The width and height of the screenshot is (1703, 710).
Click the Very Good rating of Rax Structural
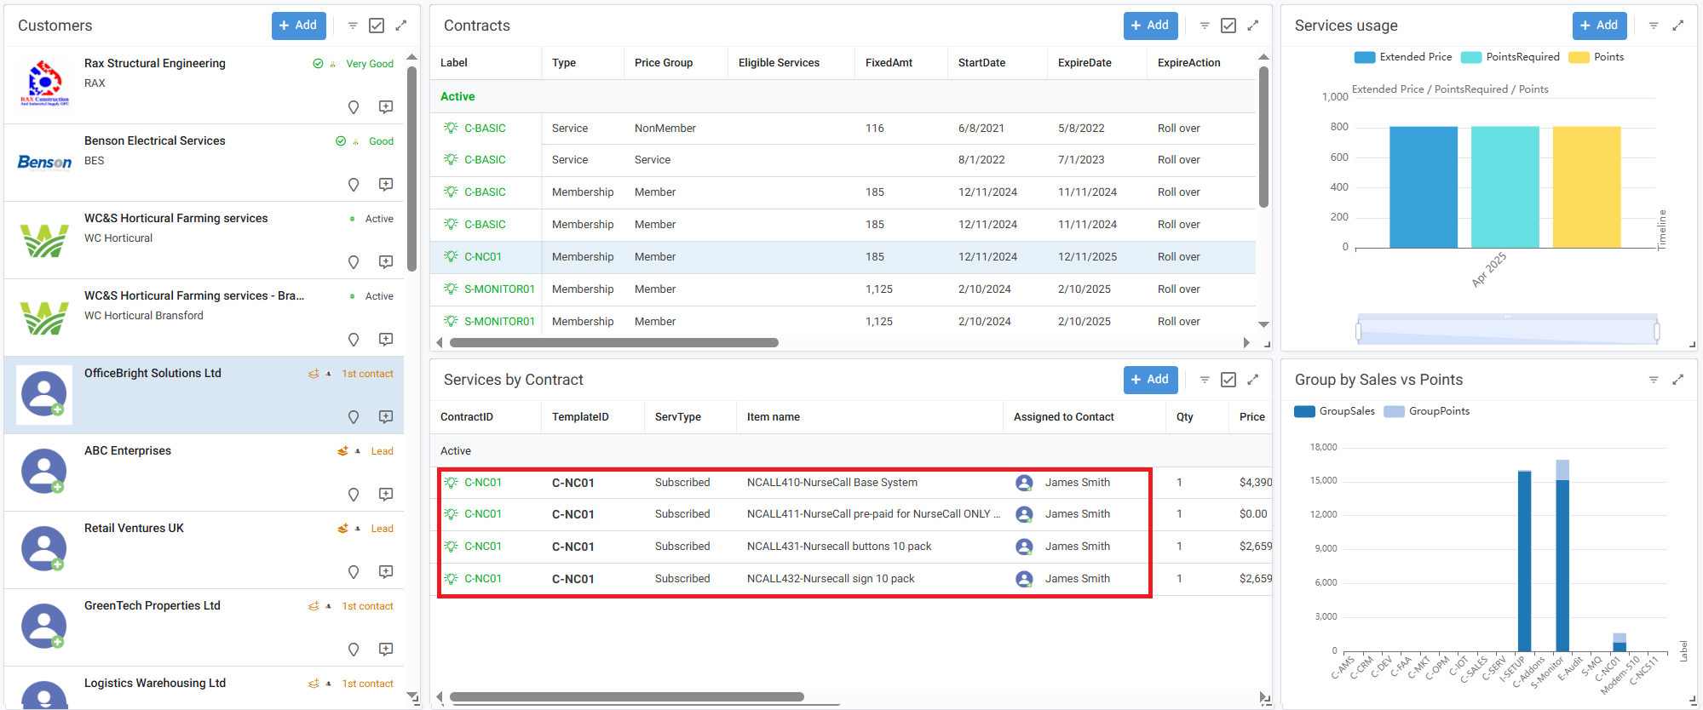tap(370, 64)
